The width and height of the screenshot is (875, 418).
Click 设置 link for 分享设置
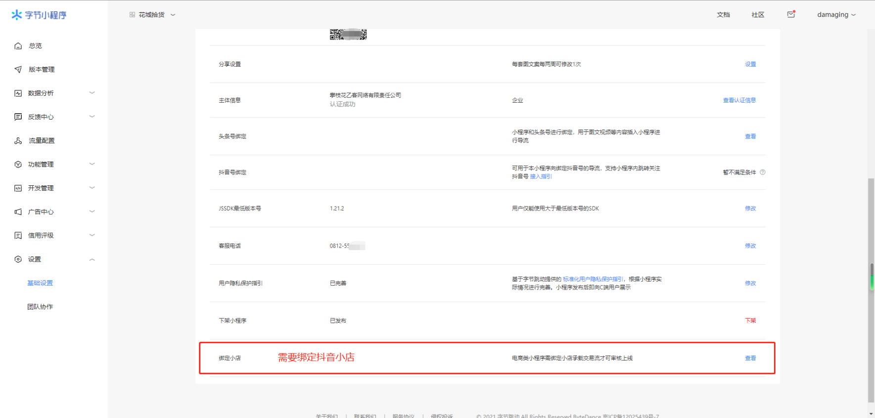tap(750, 64)
